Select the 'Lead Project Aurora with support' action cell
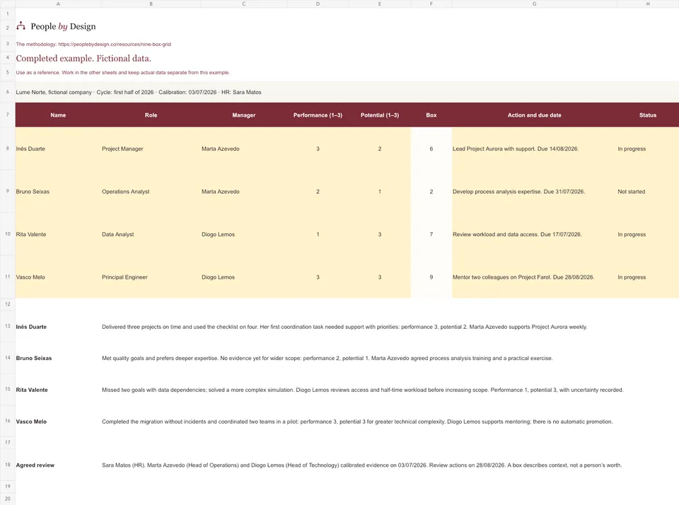The width and height of the screenshot is (679, 505). click(x=535, y=149)
